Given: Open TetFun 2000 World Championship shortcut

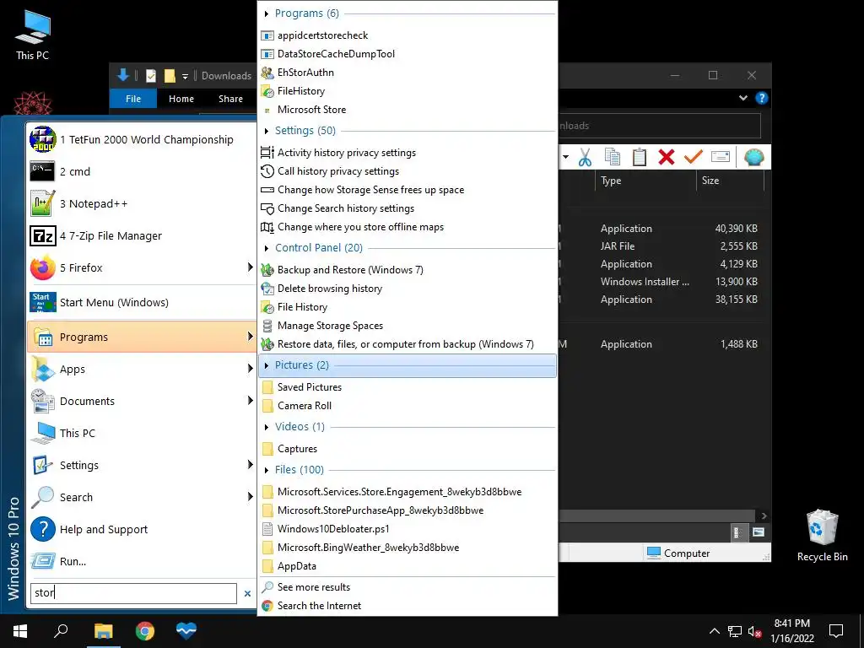Looking at the screenshot, I should point(141,139).
